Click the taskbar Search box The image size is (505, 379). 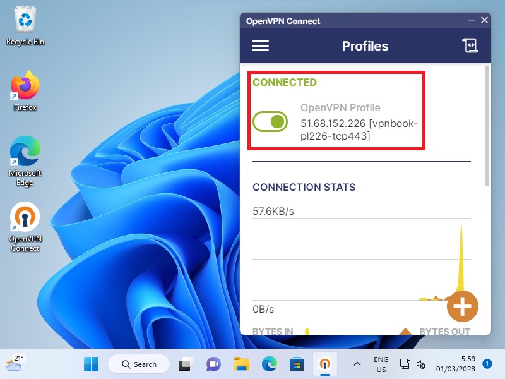point(138,364)
